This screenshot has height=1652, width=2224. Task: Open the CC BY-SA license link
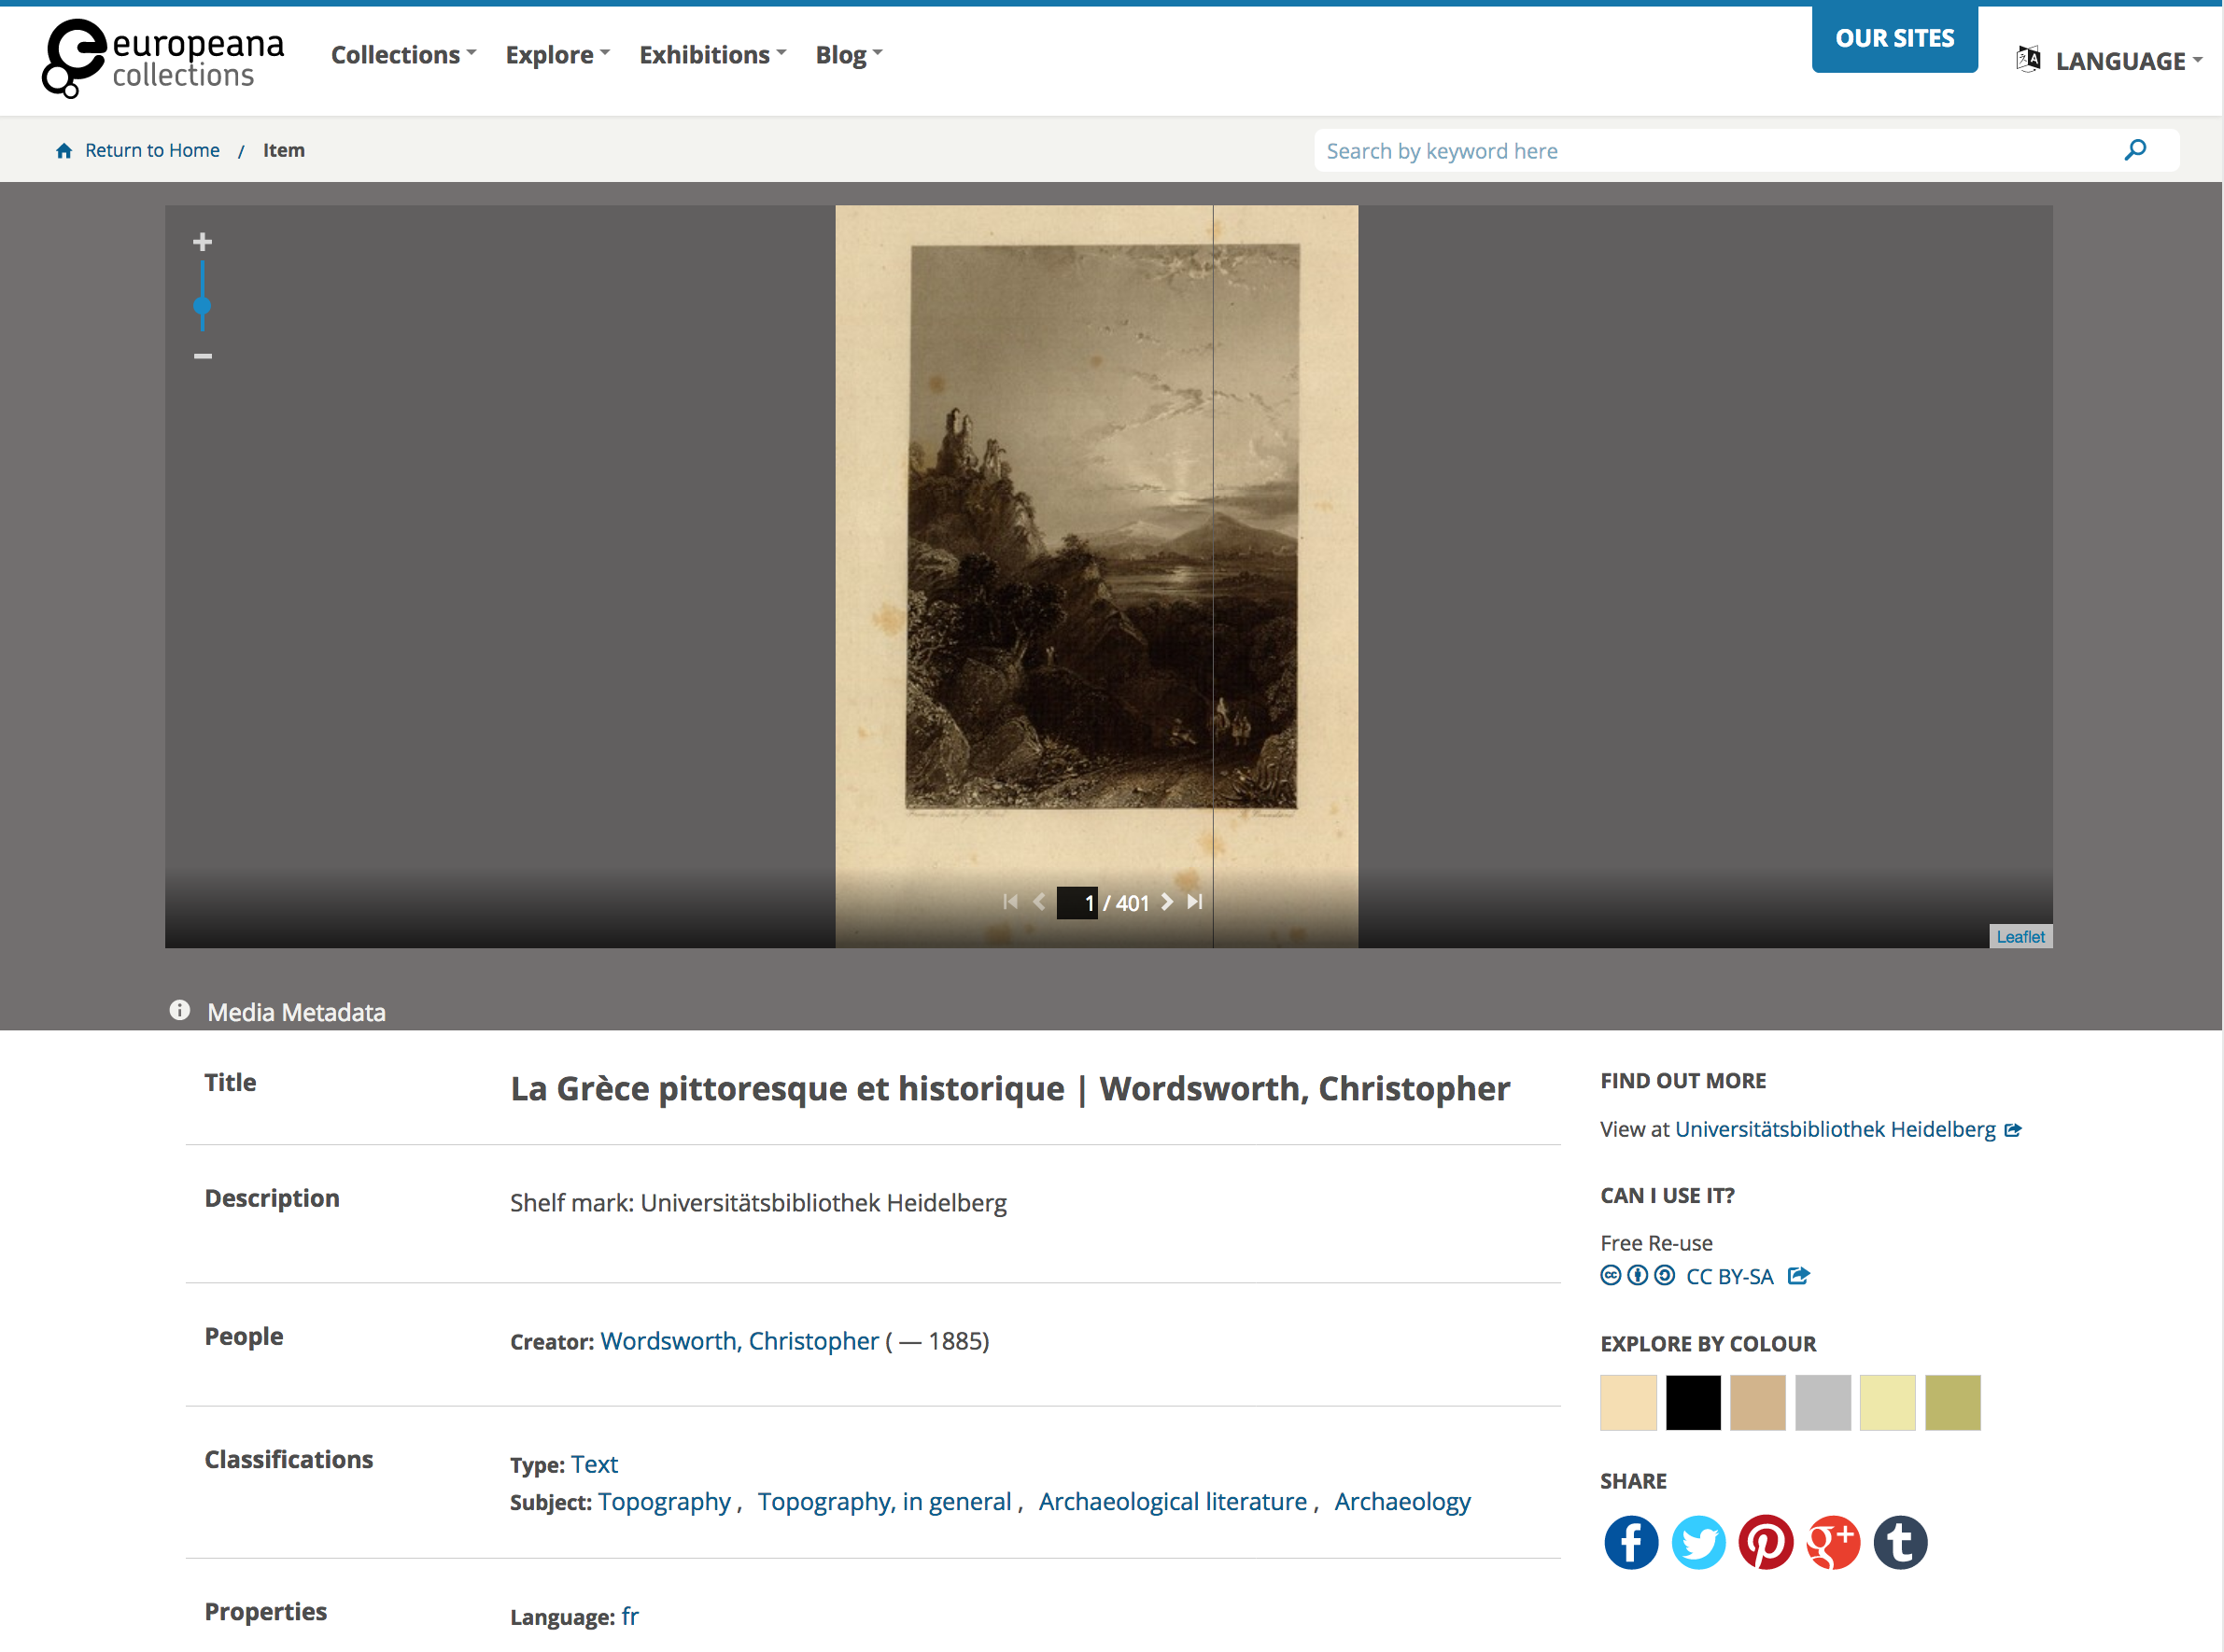pos(1730,1276)
